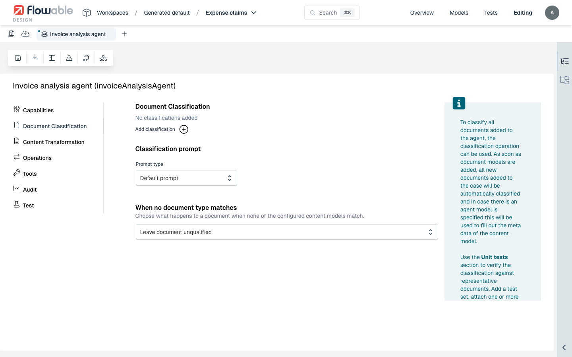Click the Classification prompt heading

pos(168,149)
